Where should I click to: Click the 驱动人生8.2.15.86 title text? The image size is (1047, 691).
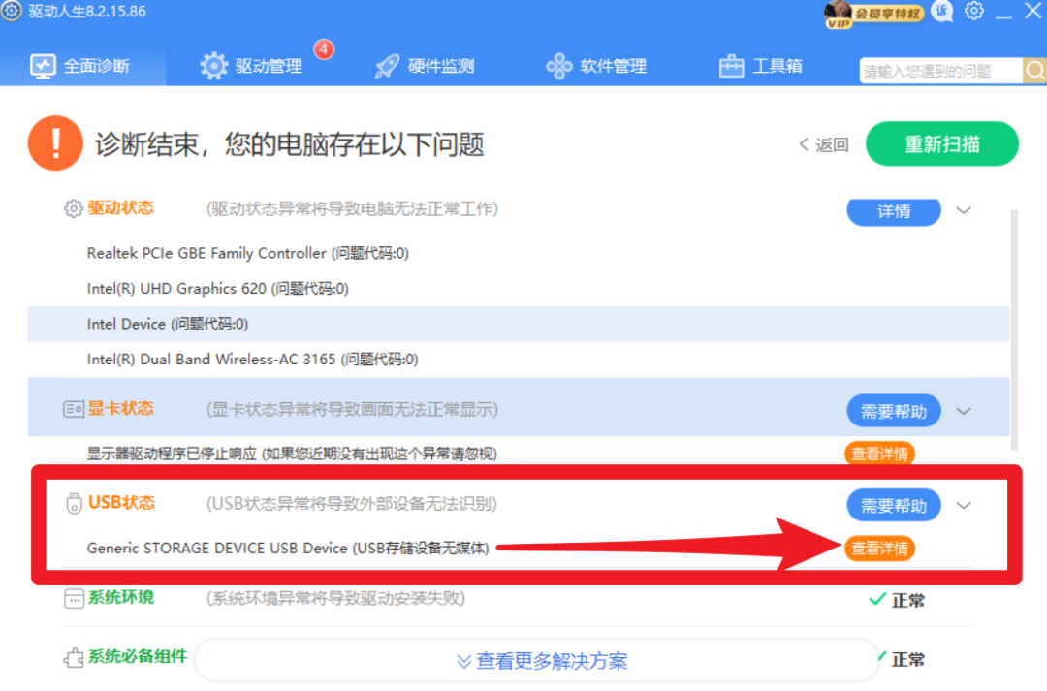(87, 12)
